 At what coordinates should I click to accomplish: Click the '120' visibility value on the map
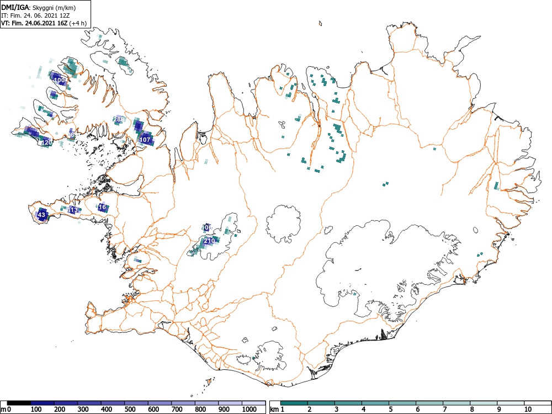(x=47, y=142)
